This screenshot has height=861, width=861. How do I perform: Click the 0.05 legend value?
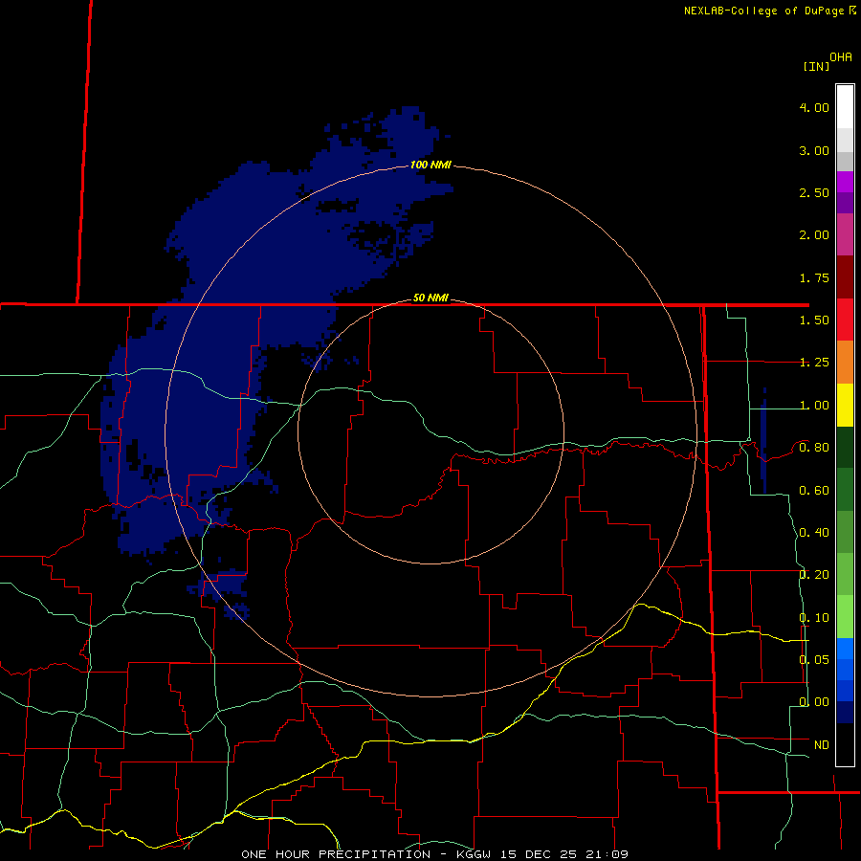point(814,659)
